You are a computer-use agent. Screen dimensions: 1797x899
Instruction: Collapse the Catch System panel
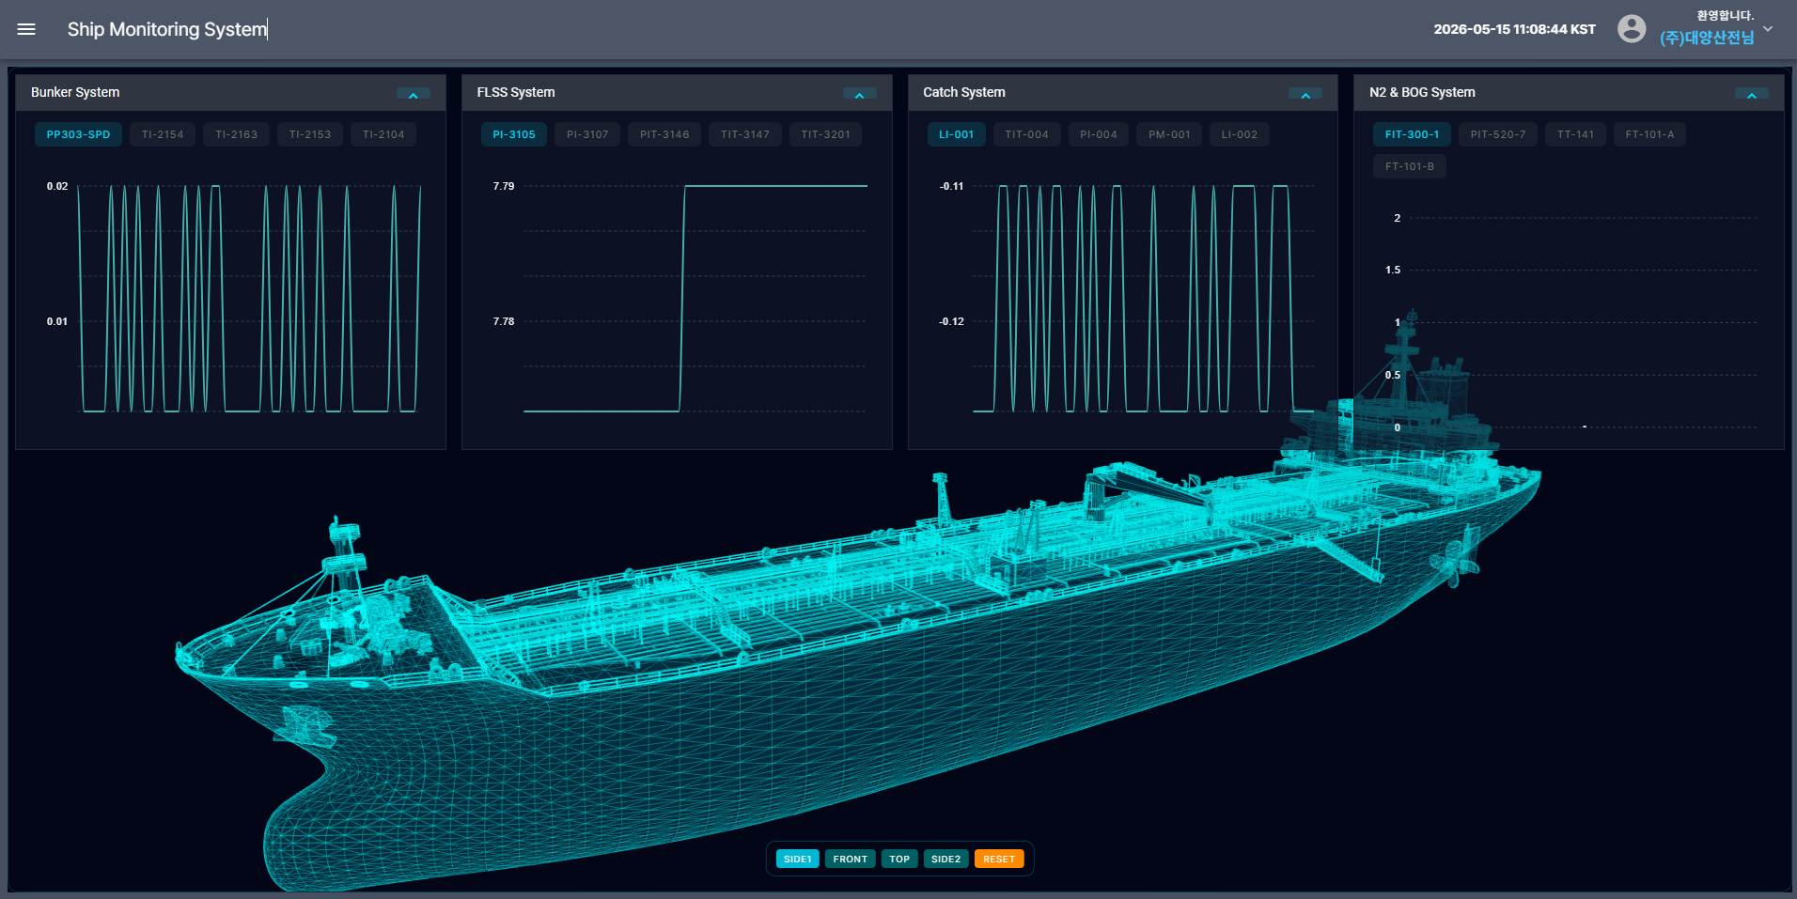click(x=1305, y=94)
